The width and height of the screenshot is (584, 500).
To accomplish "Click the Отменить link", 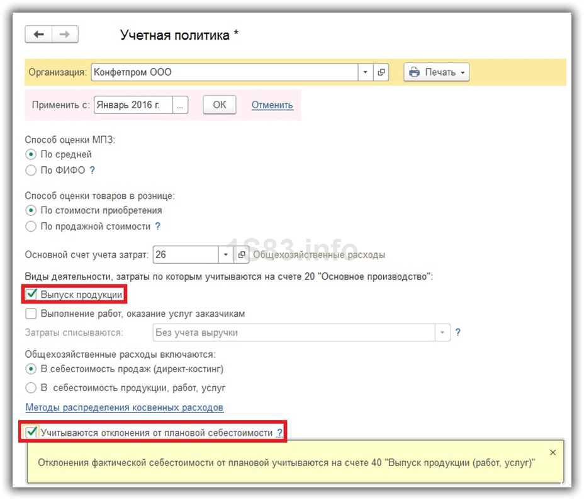I will [x=272, y=105].
